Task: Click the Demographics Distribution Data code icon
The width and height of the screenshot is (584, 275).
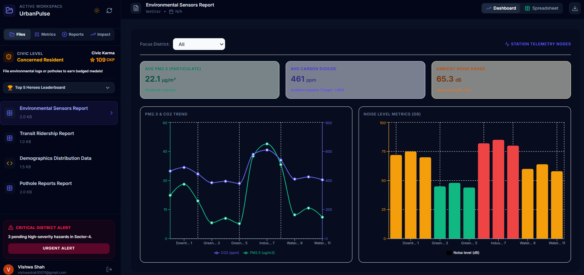Action: coord(10,163)
